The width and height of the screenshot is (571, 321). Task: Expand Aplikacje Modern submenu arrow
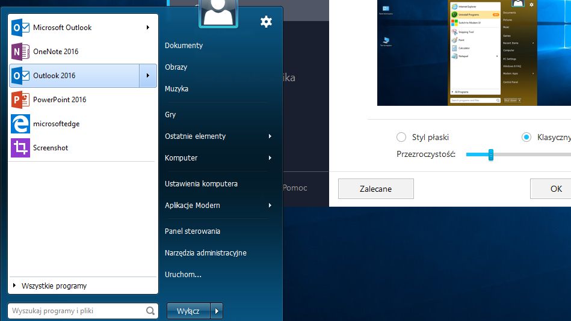pos(270,205)
